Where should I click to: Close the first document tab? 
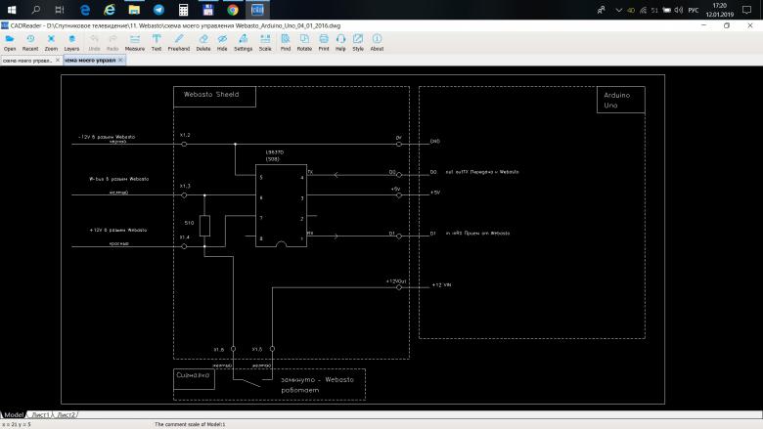pyautogui.click(x=58, y=60)
